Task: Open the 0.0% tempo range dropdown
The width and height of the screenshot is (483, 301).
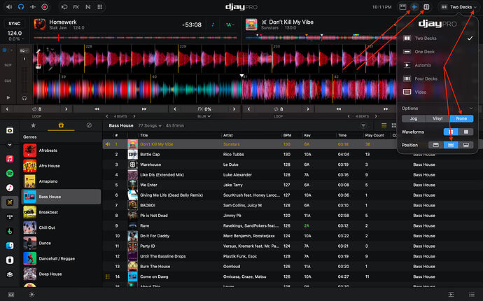Action: [16, 38]
